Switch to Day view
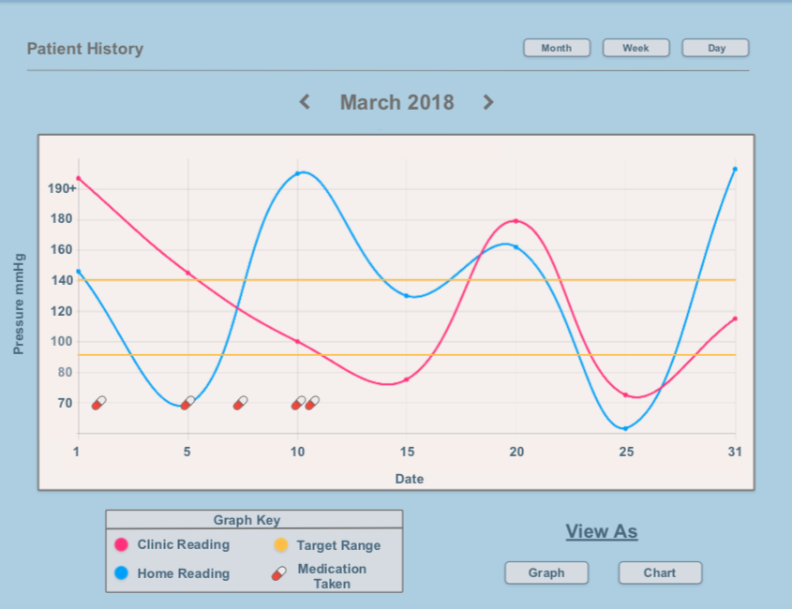Image resolution: width=792 pixels, height=609 pixels. coord(715,48)
